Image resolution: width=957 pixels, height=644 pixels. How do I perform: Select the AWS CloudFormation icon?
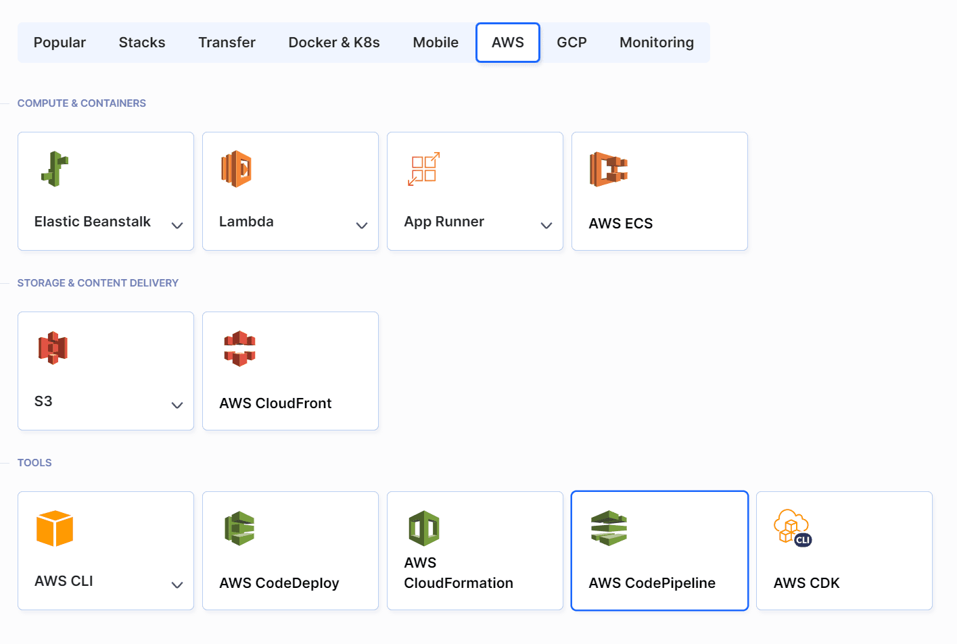coord(424,528)
